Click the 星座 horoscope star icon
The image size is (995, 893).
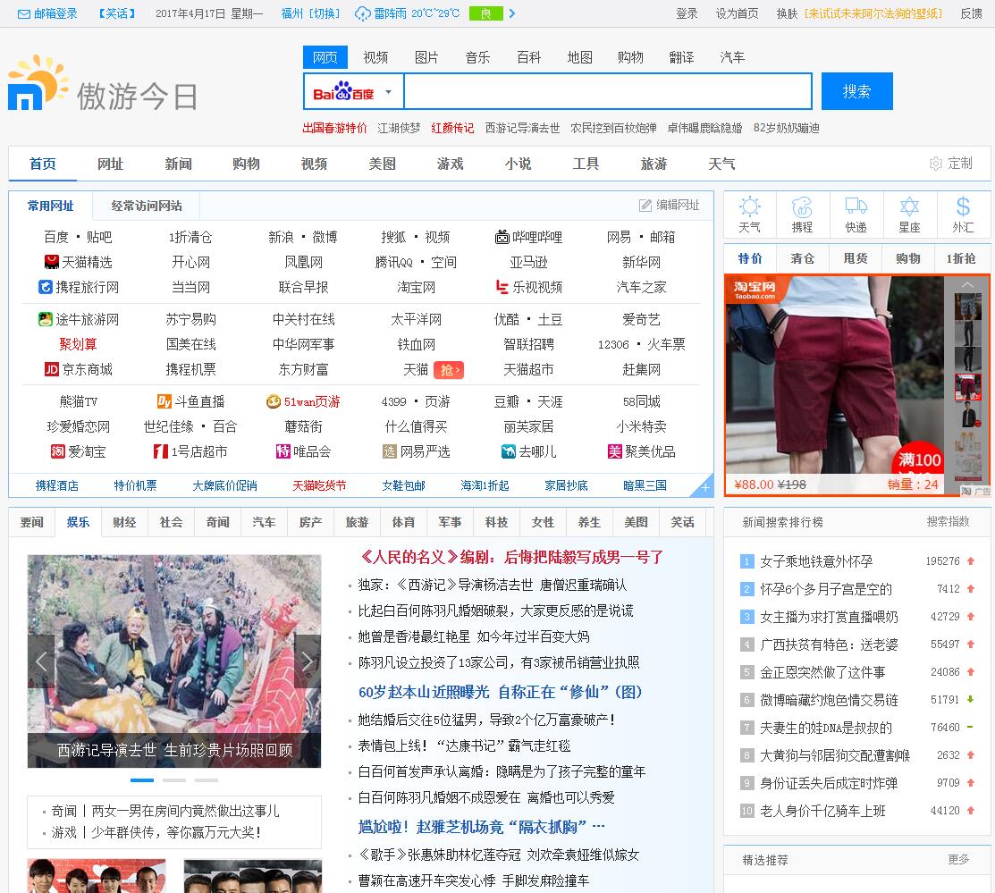pyautogui.click(x=909, y=207)
